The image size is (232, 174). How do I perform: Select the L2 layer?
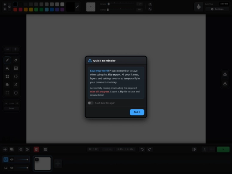pyautogui.click(x=6, y=168)
